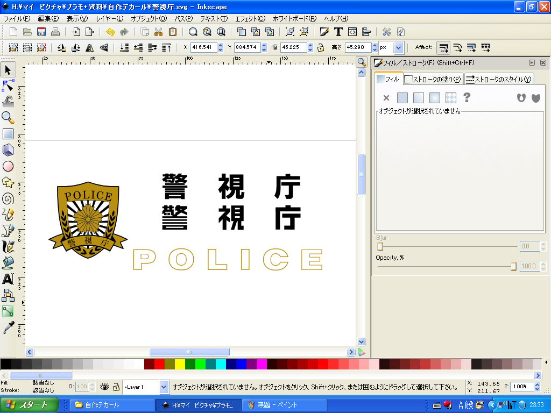Open the px units dropdown
The image size is (551, 413).
pyautogui.click(x=399, y=47)
